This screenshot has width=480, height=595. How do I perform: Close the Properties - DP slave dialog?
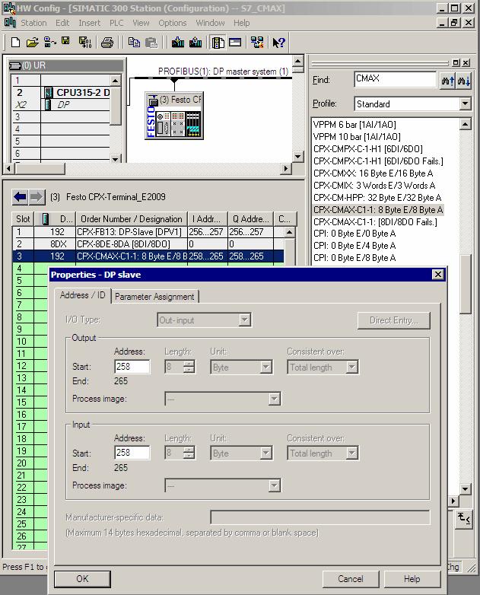438,275
